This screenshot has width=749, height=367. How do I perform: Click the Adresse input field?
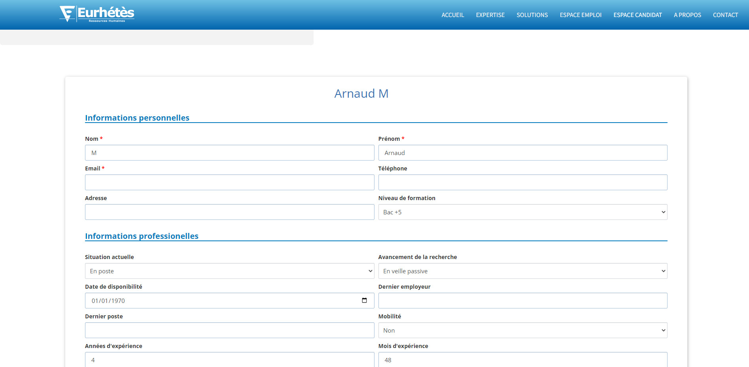[229, 212]
